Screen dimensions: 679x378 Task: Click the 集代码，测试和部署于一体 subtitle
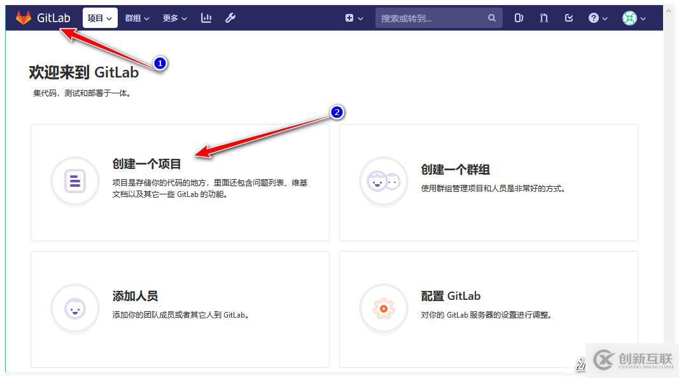click(82, 93)
